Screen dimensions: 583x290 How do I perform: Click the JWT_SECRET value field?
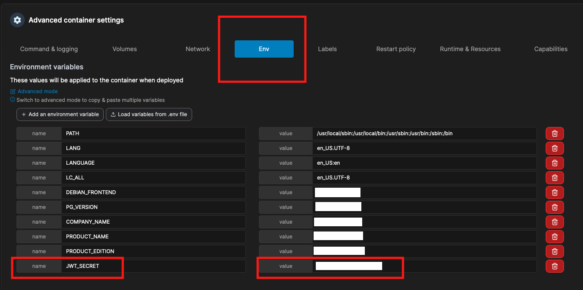[425, 266]
